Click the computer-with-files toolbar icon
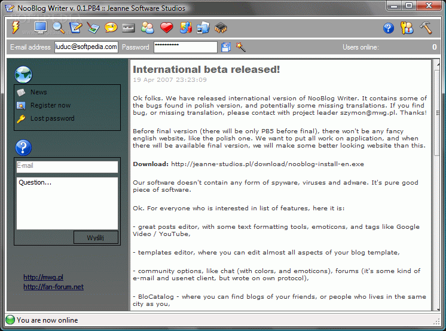Viewport: 446px width, 331px height. (x=203, y=28)
